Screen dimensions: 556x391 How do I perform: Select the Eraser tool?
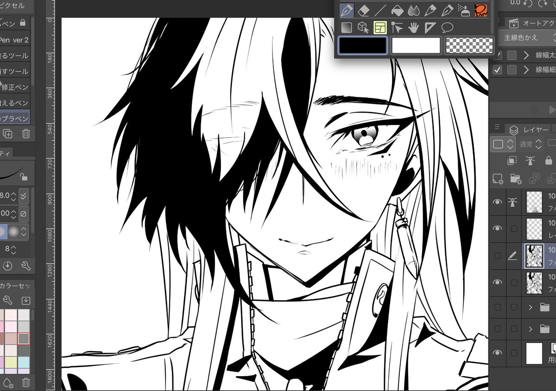364,10
